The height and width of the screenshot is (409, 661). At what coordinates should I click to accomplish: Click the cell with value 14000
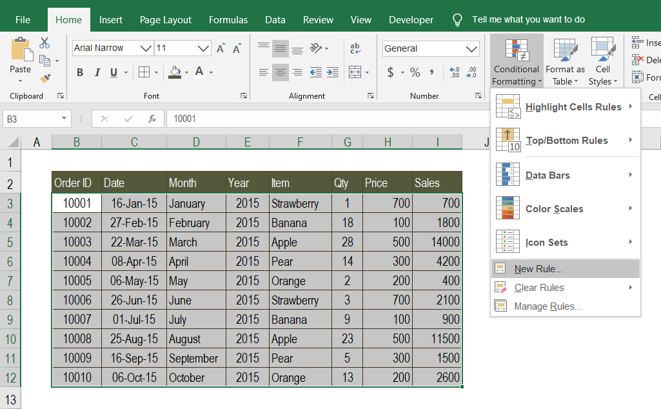(x=437, y=242)
